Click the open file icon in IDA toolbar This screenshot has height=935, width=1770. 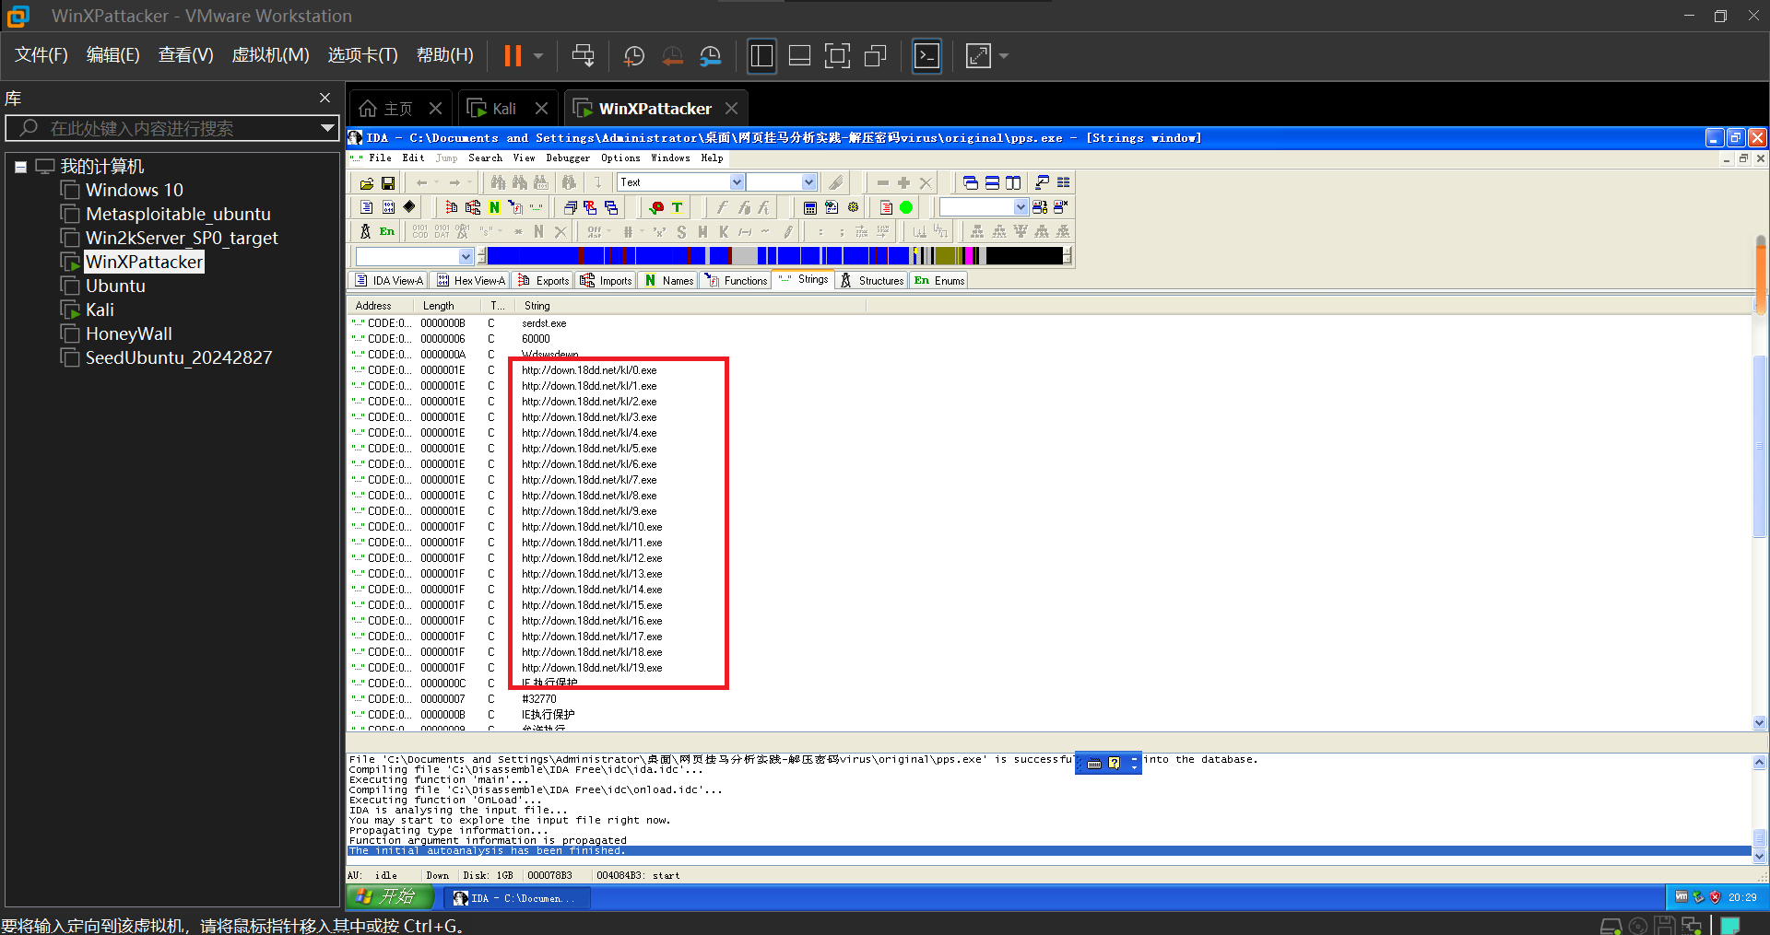[366, 182]
